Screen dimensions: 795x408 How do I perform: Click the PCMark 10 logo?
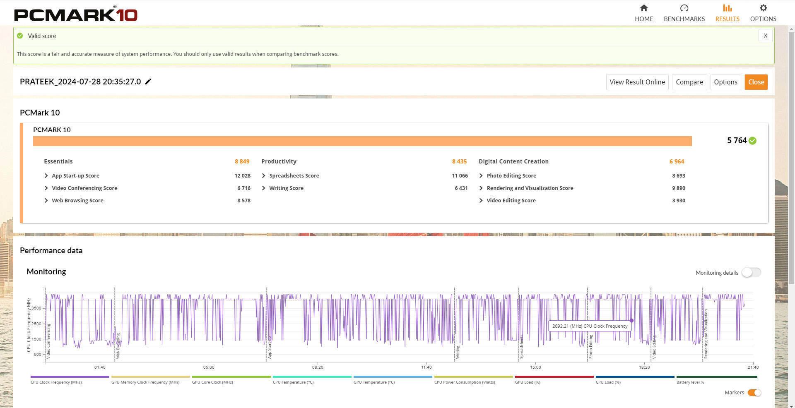click(x=76, y=14)
